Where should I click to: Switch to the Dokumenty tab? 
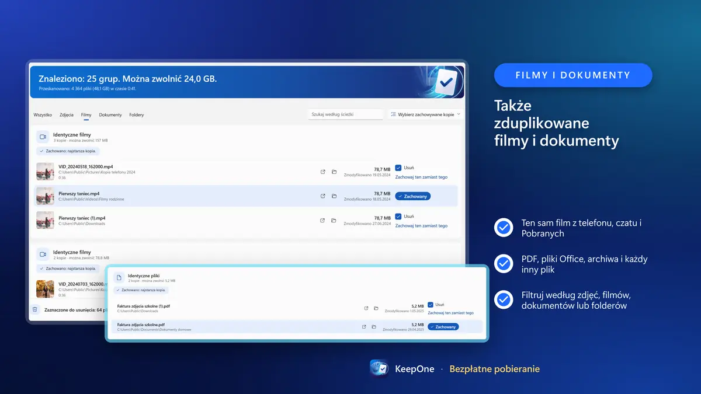click(110, 115)
